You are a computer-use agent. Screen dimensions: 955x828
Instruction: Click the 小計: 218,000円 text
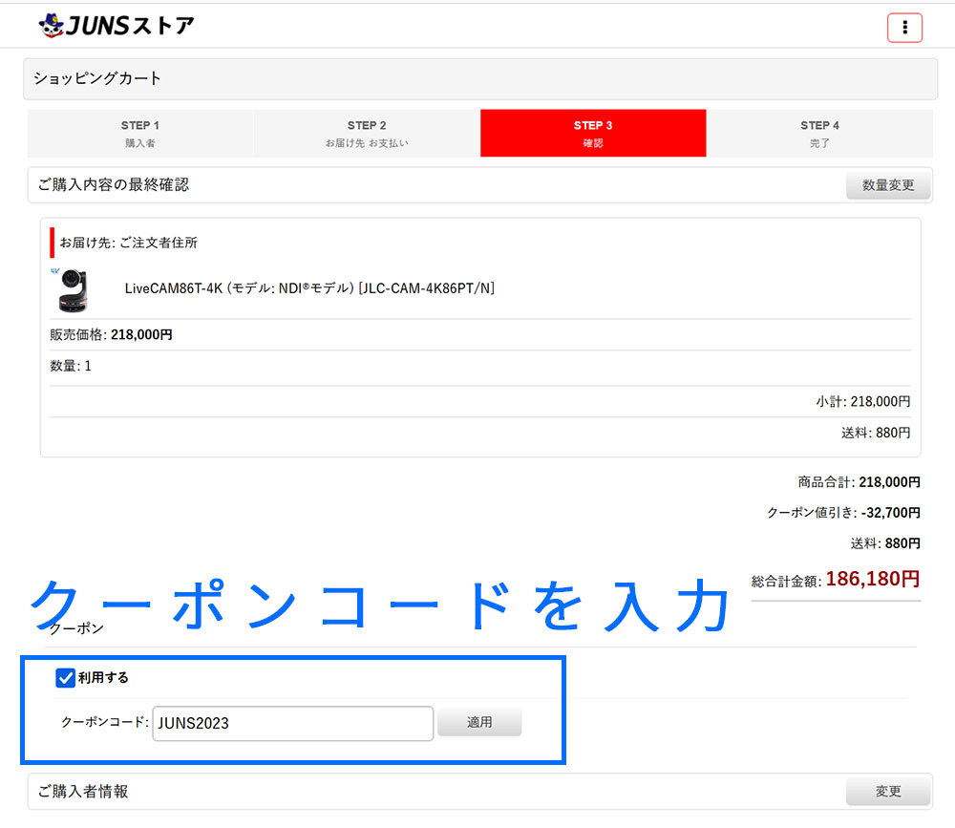click(x=863, y=401)
